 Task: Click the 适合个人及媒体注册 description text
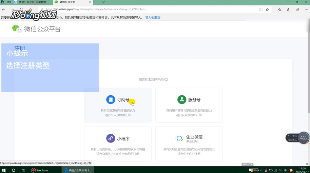[x=118, y=115]
